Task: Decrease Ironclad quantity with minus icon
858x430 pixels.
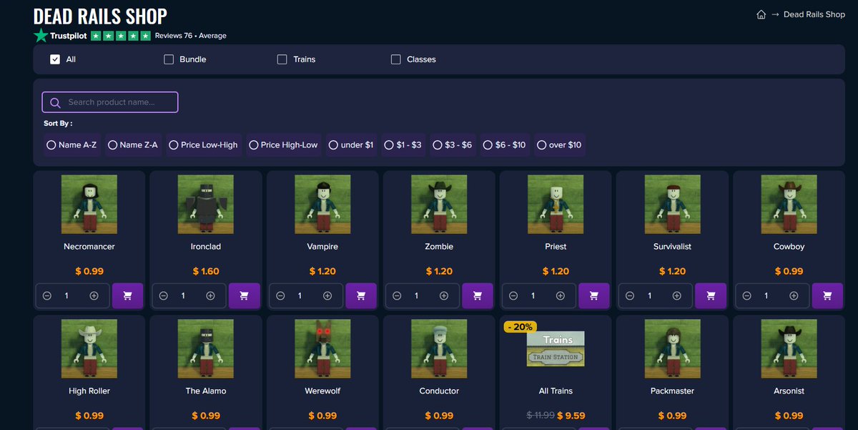Action: coord(164,295)
